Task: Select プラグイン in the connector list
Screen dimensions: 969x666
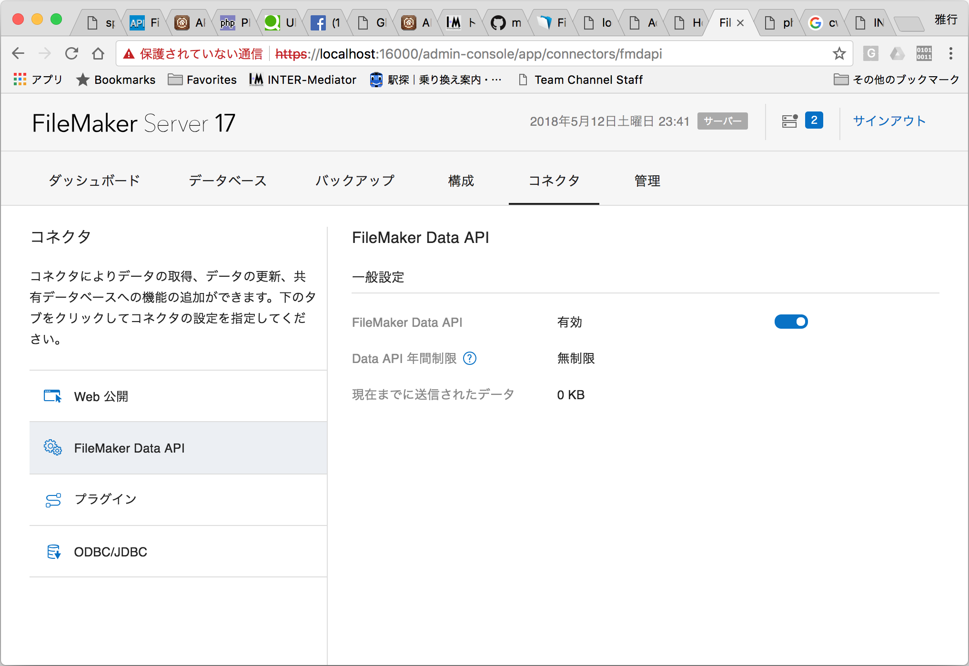Action: point(178,500)
